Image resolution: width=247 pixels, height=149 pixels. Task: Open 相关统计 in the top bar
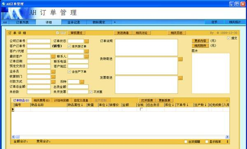(235, 22)
